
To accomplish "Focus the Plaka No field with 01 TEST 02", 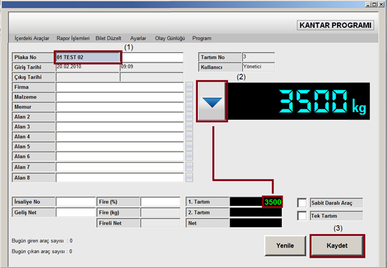I will (x=88, y=58).
